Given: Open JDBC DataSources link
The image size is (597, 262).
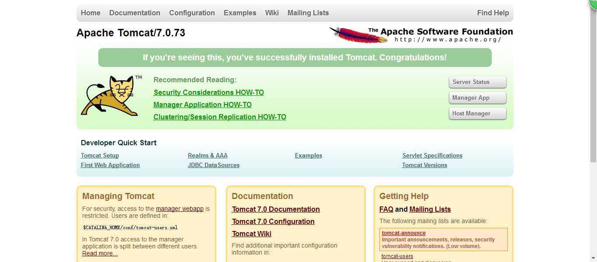Looking at the screenshot, I should 214,165.
